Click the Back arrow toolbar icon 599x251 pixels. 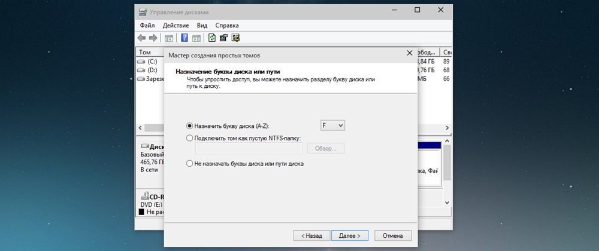click(x=142, y=38)
